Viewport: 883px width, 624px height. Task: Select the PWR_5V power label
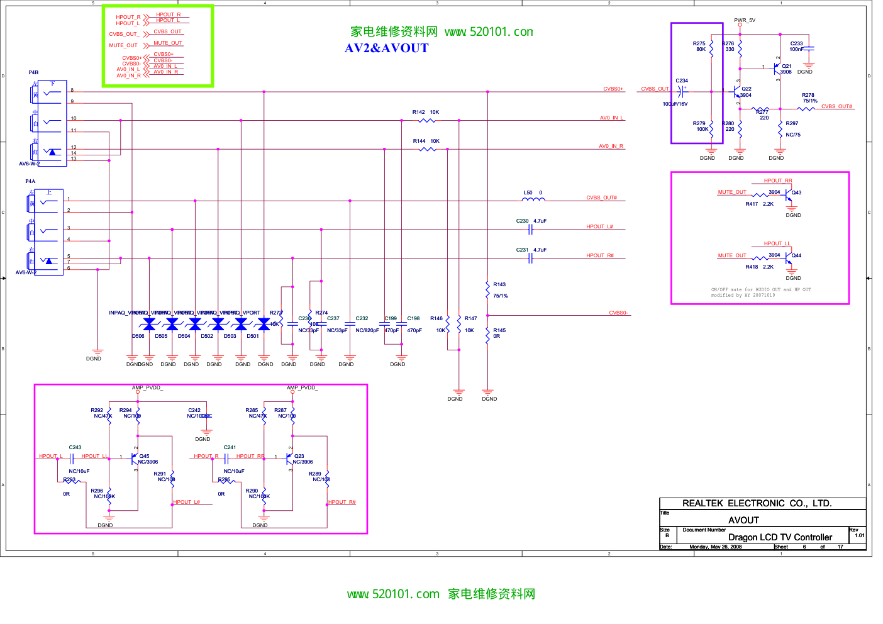click(745, 20)
